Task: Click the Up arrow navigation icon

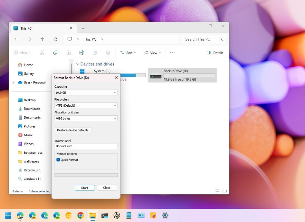Action: tap(42, 39)
